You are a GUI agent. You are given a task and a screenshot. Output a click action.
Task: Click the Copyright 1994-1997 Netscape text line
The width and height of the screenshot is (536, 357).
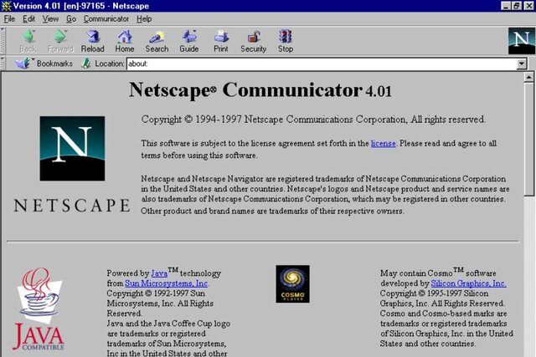pyautogui.click(x=313, y=120)
